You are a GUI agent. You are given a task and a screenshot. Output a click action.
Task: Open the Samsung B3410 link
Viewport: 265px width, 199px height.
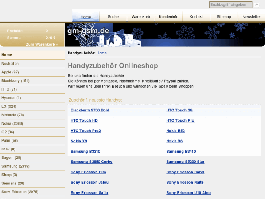click(x=181, y=152)
